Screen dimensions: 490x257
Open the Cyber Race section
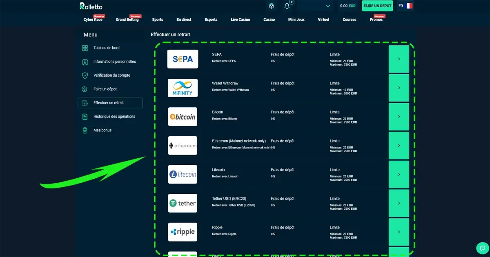(93, 20)
